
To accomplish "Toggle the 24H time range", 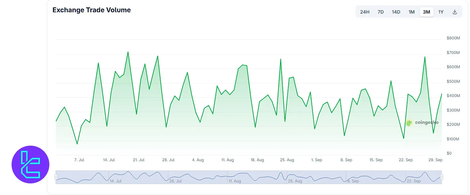I will point(364,12).
